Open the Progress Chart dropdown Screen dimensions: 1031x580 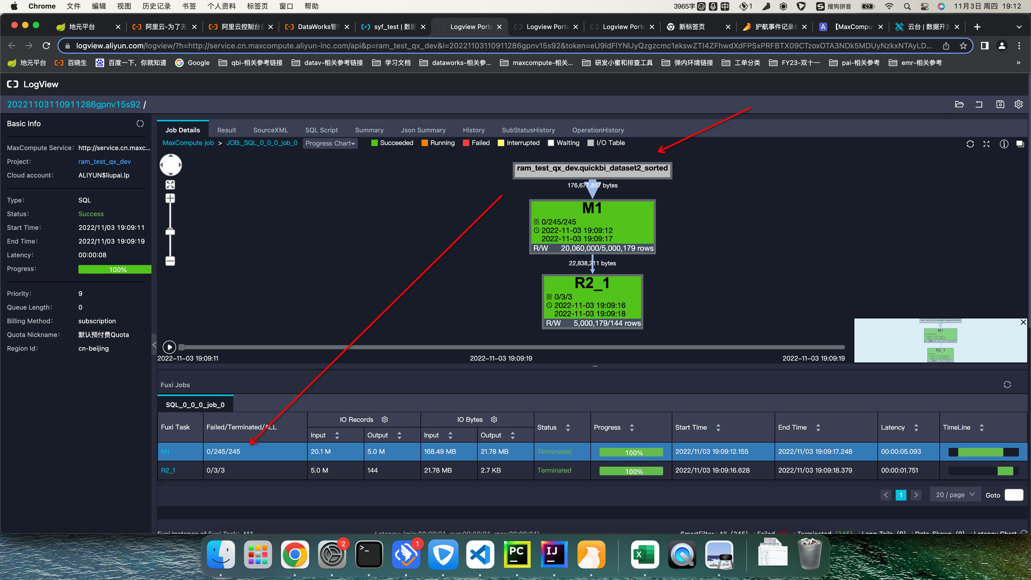330,143
